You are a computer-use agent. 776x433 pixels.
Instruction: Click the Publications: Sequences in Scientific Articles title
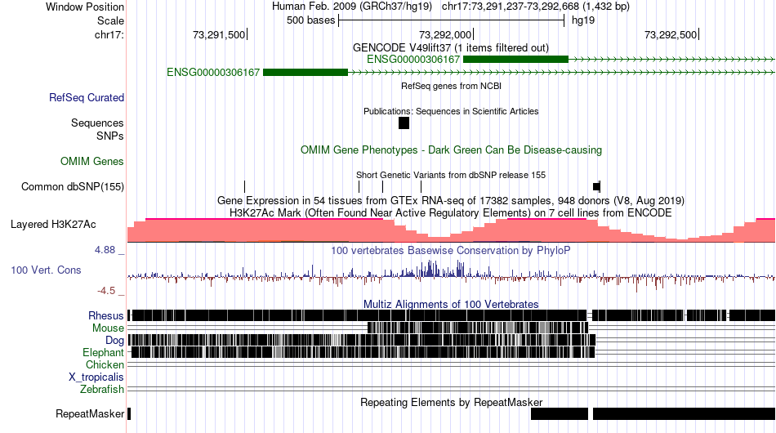tap(451, 111)
